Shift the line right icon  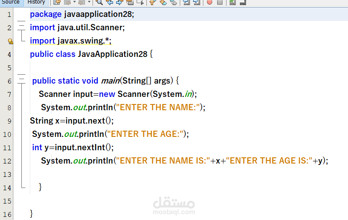[x=197, y=2]
